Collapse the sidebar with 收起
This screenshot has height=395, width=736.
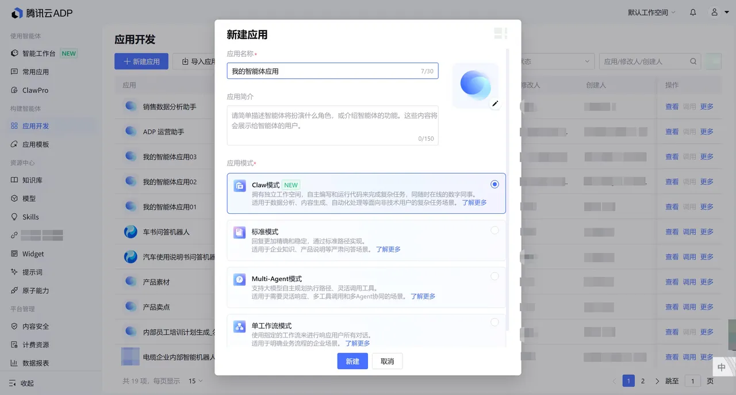pos(22,383)
